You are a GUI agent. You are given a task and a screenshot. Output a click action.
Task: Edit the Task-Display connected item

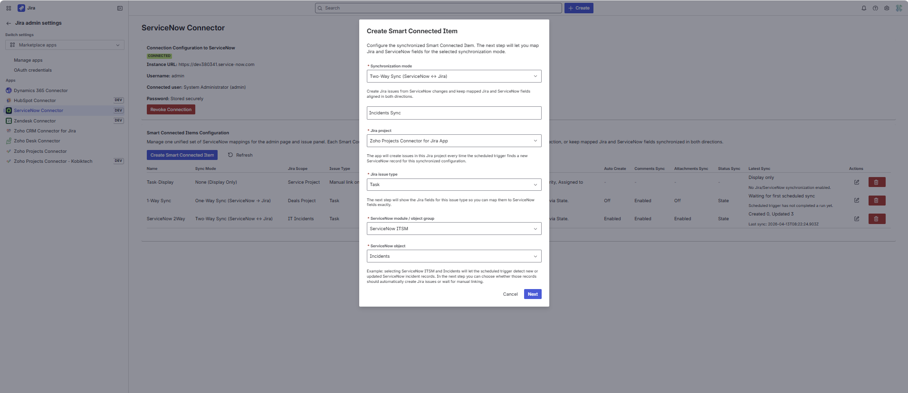(857, 182)
